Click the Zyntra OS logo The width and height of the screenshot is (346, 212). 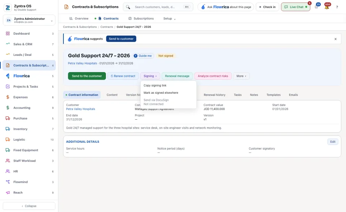8,8
